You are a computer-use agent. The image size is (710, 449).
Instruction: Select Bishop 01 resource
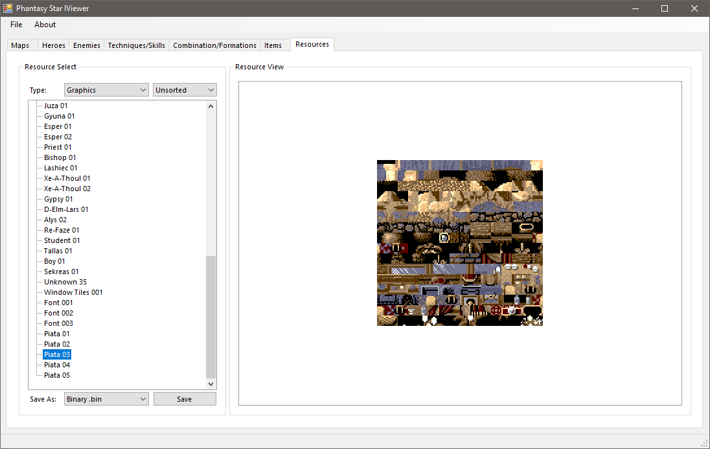[60, 157]
